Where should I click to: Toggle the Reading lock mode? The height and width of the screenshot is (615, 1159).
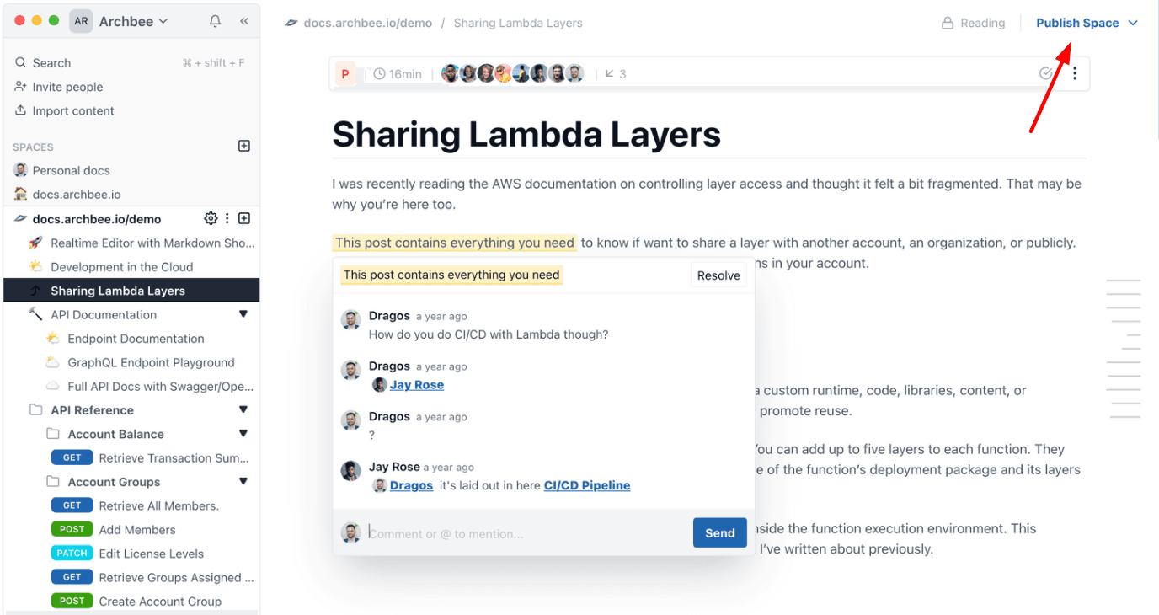click(973, 23)
